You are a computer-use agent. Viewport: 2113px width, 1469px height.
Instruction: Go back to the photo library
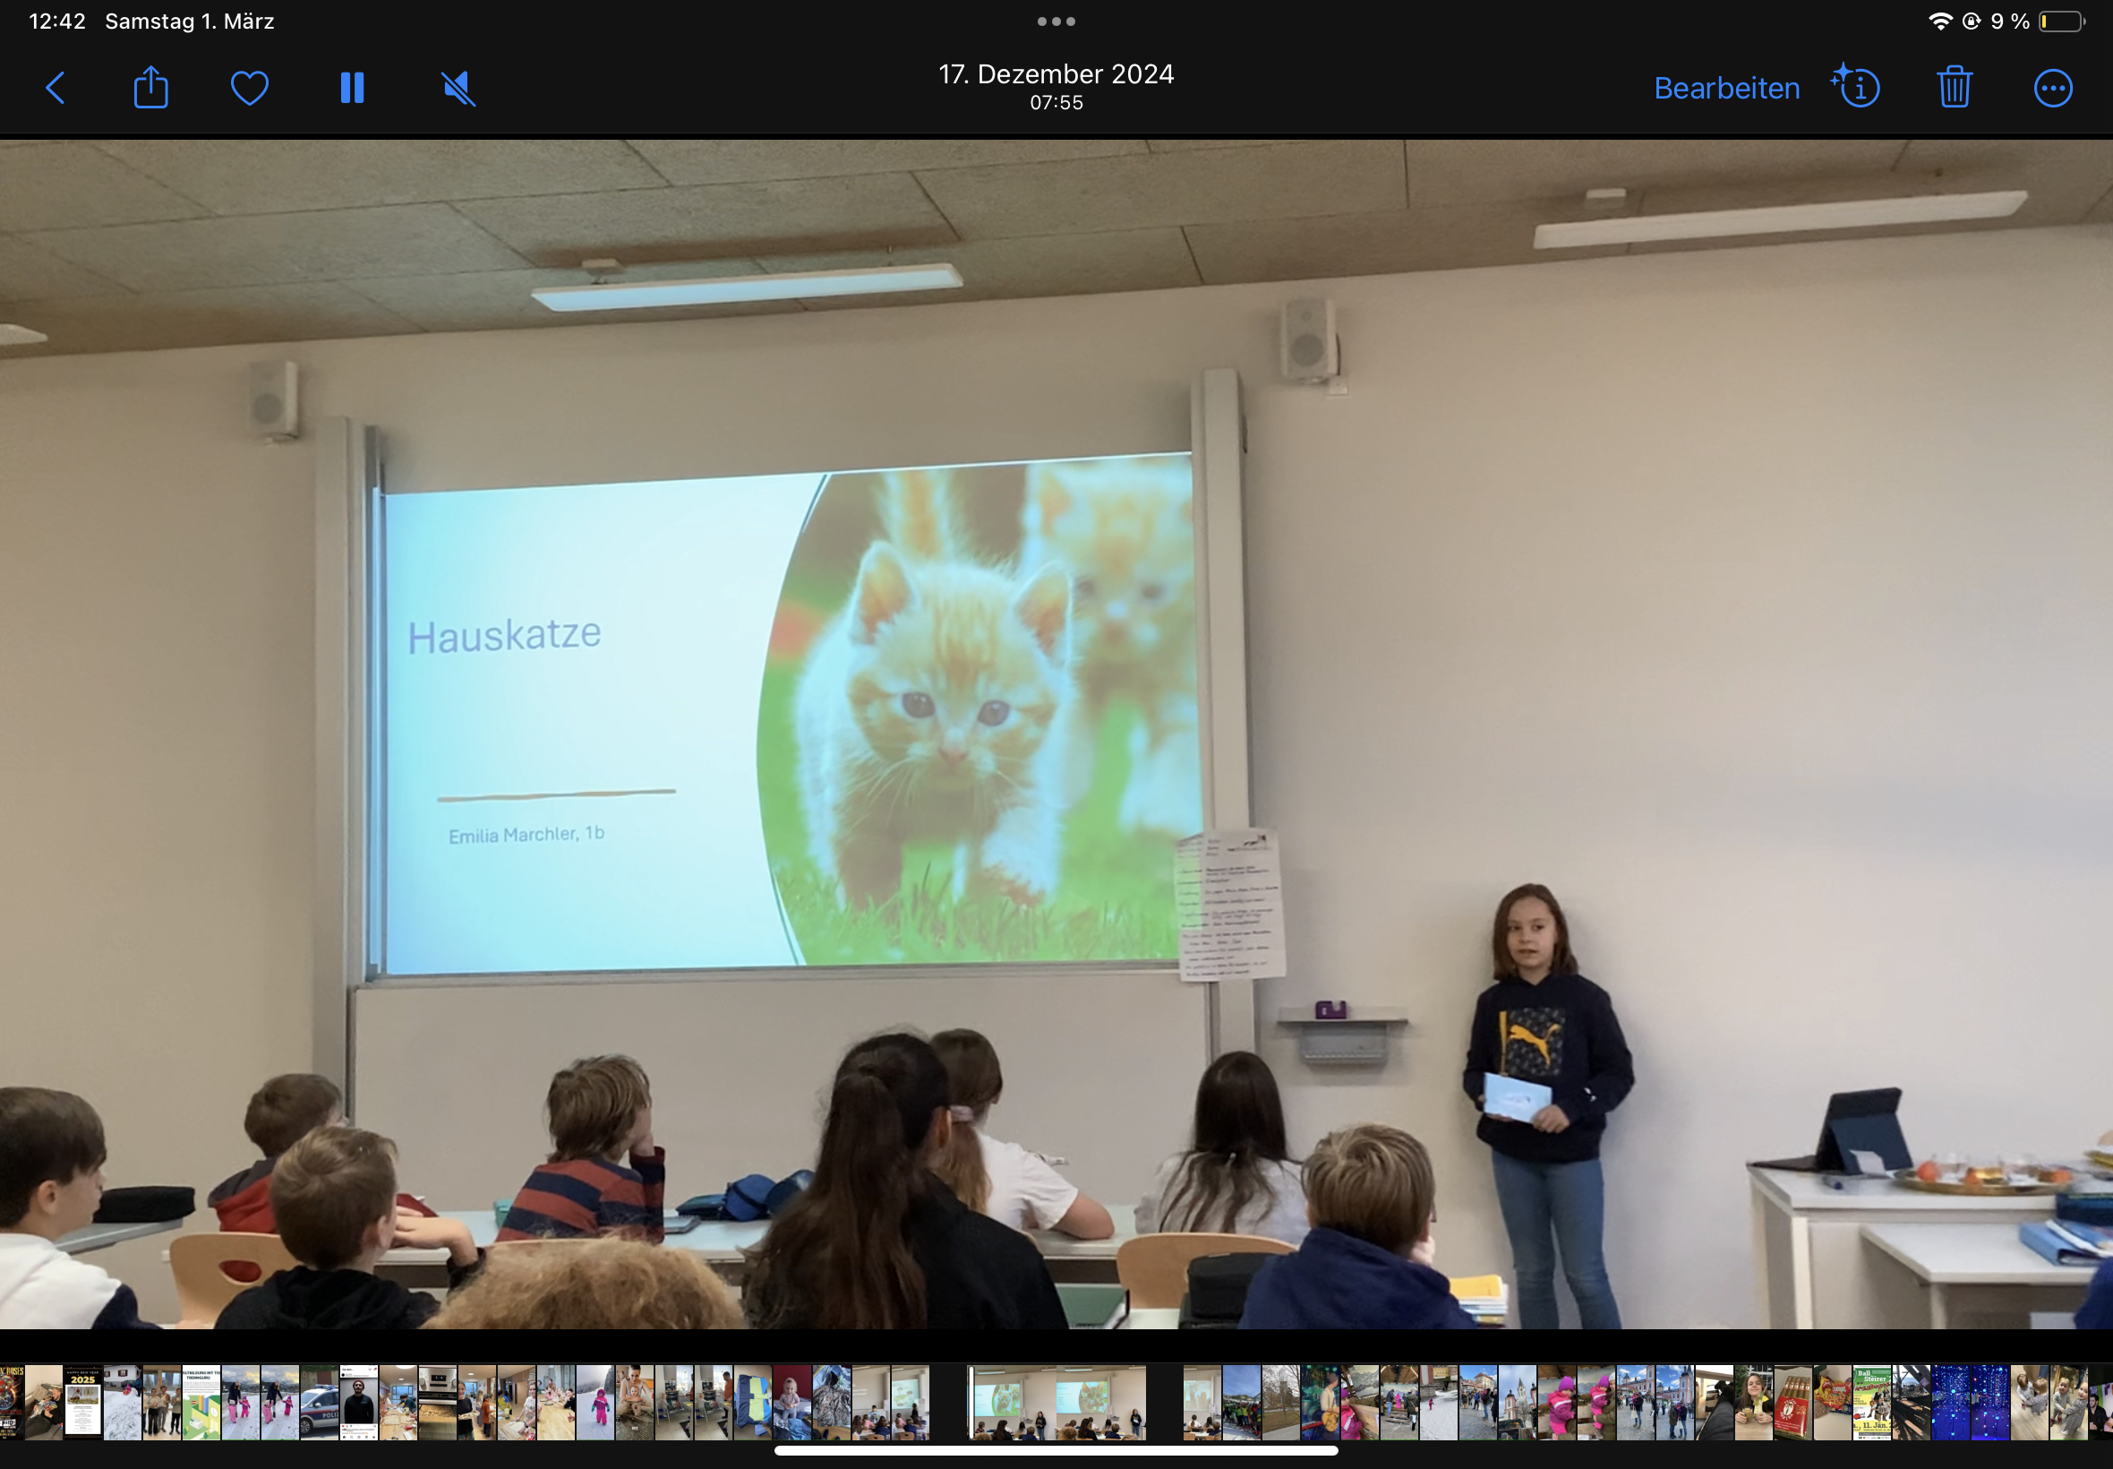56,89
